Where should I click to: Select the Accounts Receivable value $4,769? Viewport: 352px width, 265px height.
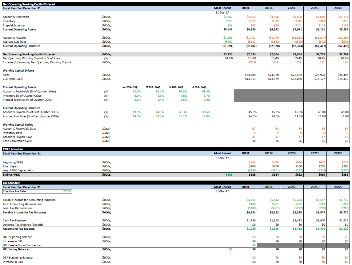point(228,17)
